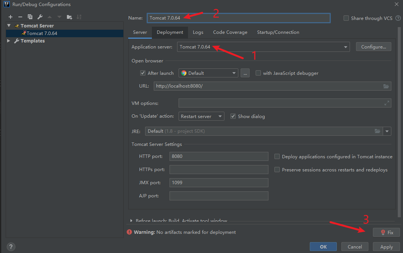This screenshot has height=253, width=403.
Task: Switch to the Server tab
Action: pyautogui.click(x=140, y=32)
